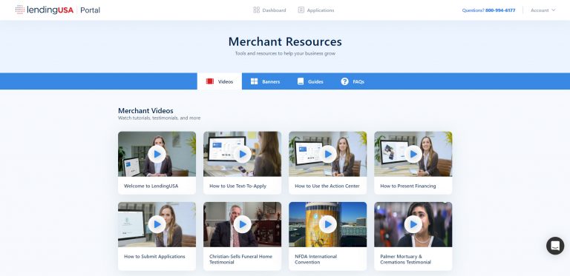Click the Guides book icon
Image resolution: width=570 pixels, height=276 pixels.
coord(301,81)
